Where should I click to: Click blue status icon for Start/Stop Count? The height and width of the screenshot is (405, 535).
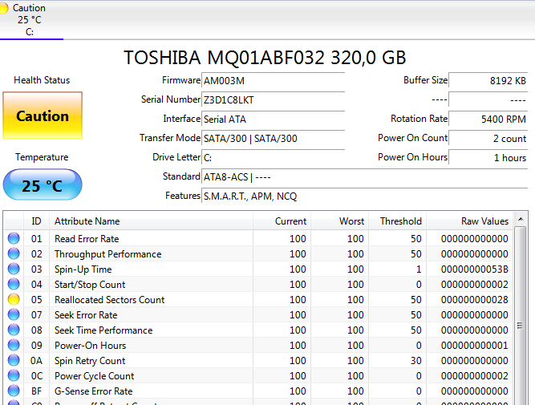[14, 284]
